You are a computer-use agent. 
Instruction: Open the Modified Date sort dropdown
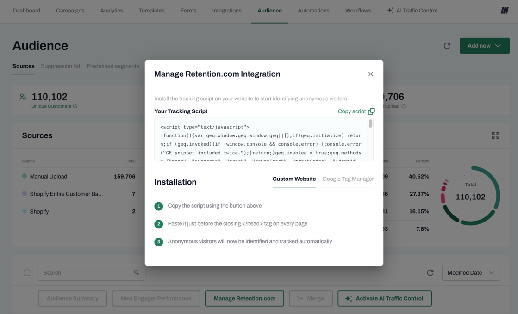[470, 273]
